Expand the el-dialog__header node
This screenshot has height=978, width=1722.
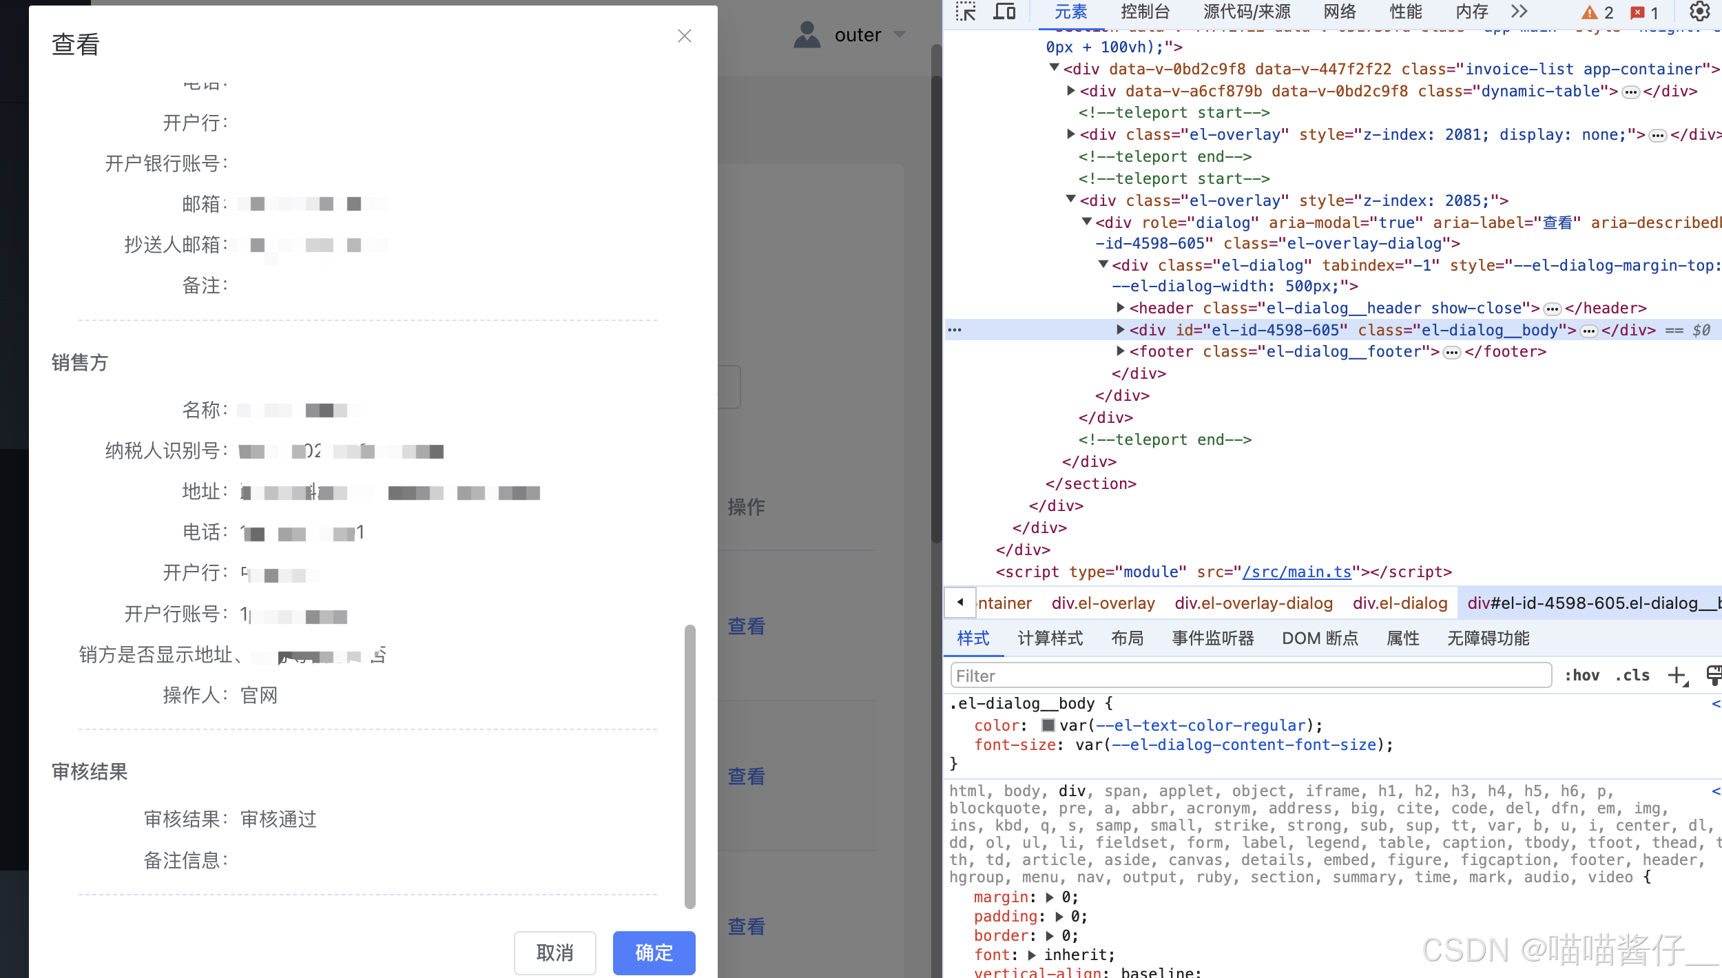point(1121,308)
